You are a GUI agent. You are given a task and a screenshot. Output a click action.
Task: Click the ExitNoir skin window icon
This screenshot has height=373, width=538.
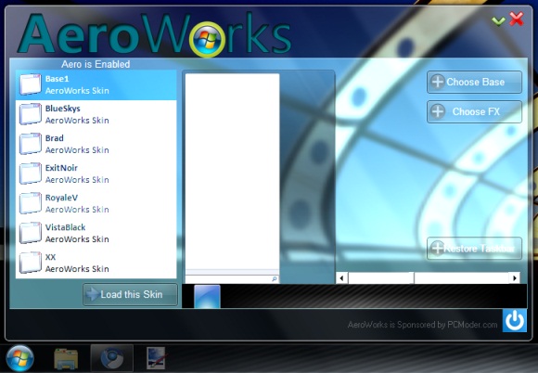coord(31,174)
